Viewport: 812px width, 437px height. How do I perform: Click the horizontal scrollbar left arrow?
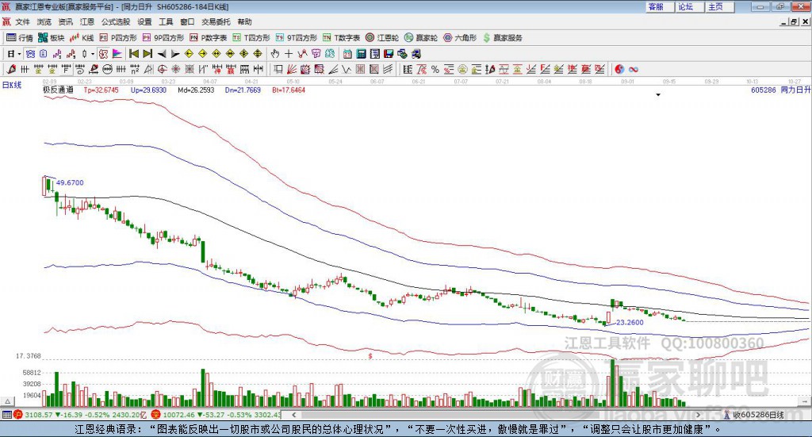(x=294, y=415)
